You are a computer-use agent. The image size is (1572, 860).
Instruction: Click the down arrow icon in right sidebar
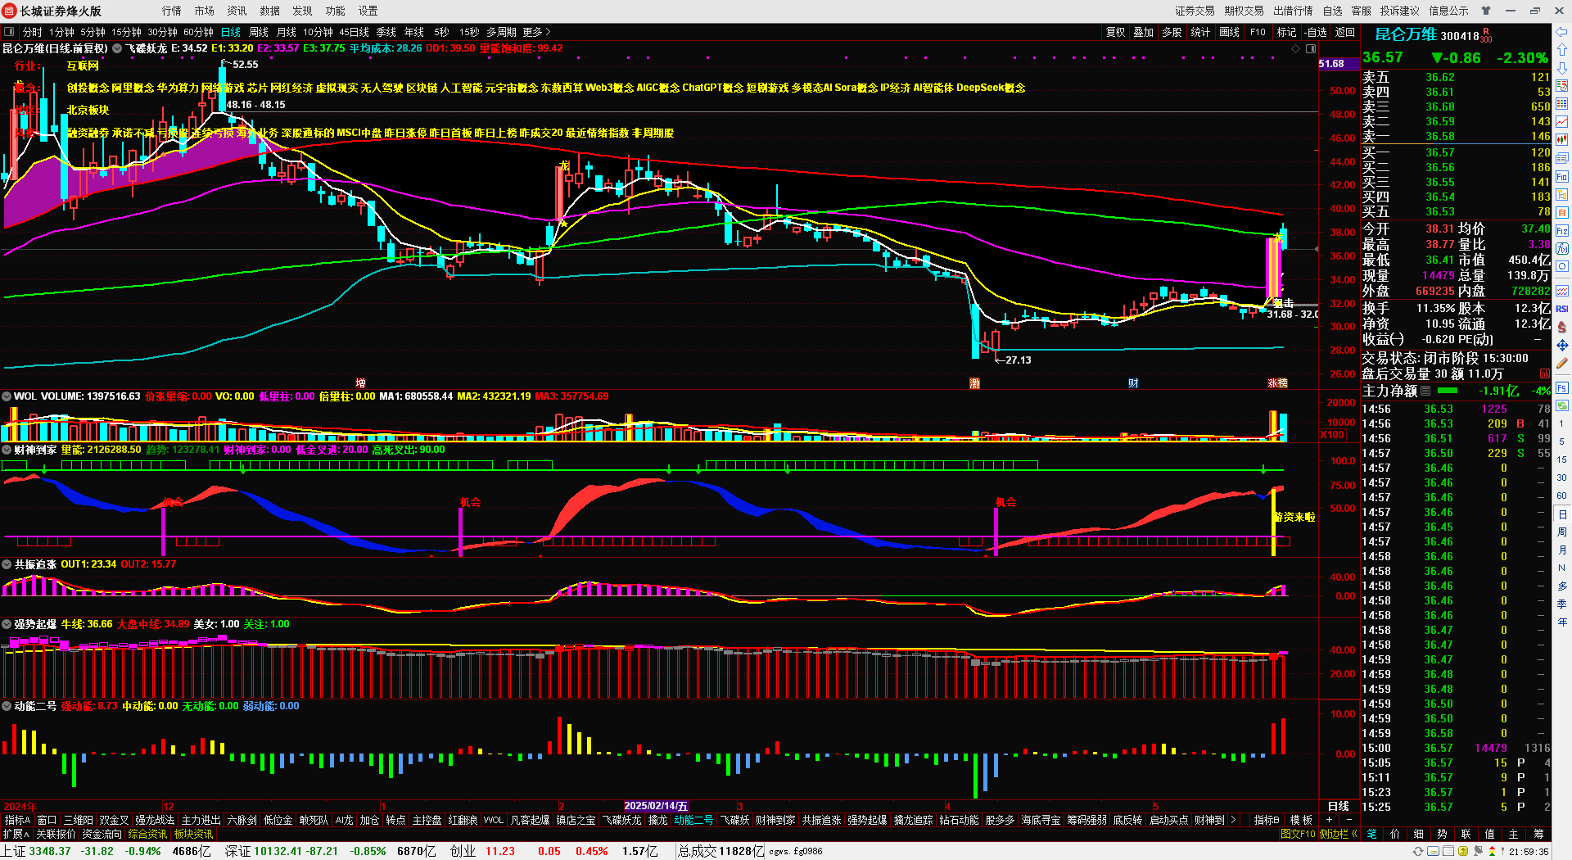coord(1561,67)
